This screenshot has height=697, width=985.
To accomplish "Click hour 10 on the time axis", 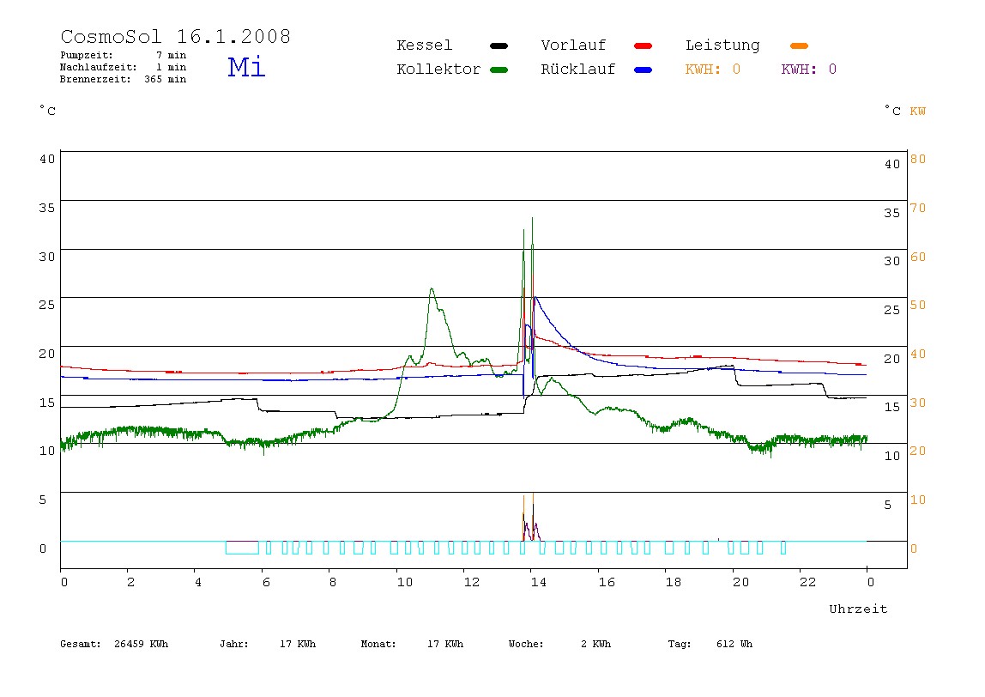I will tap(405, 582).
